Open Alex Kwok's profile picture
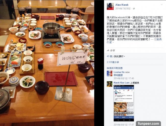This screenshot has height=126, width=166. 110,6
